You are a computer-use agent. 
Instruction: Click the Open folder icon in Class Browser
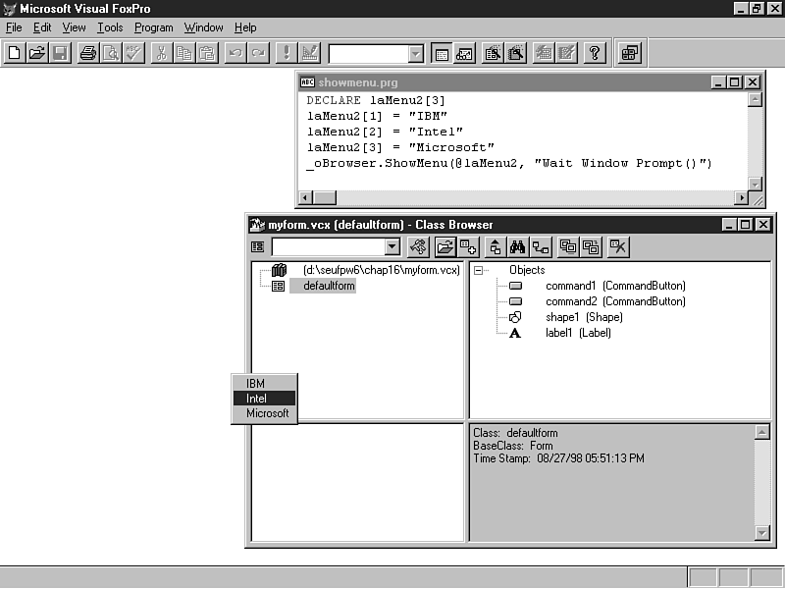[445, 247]
